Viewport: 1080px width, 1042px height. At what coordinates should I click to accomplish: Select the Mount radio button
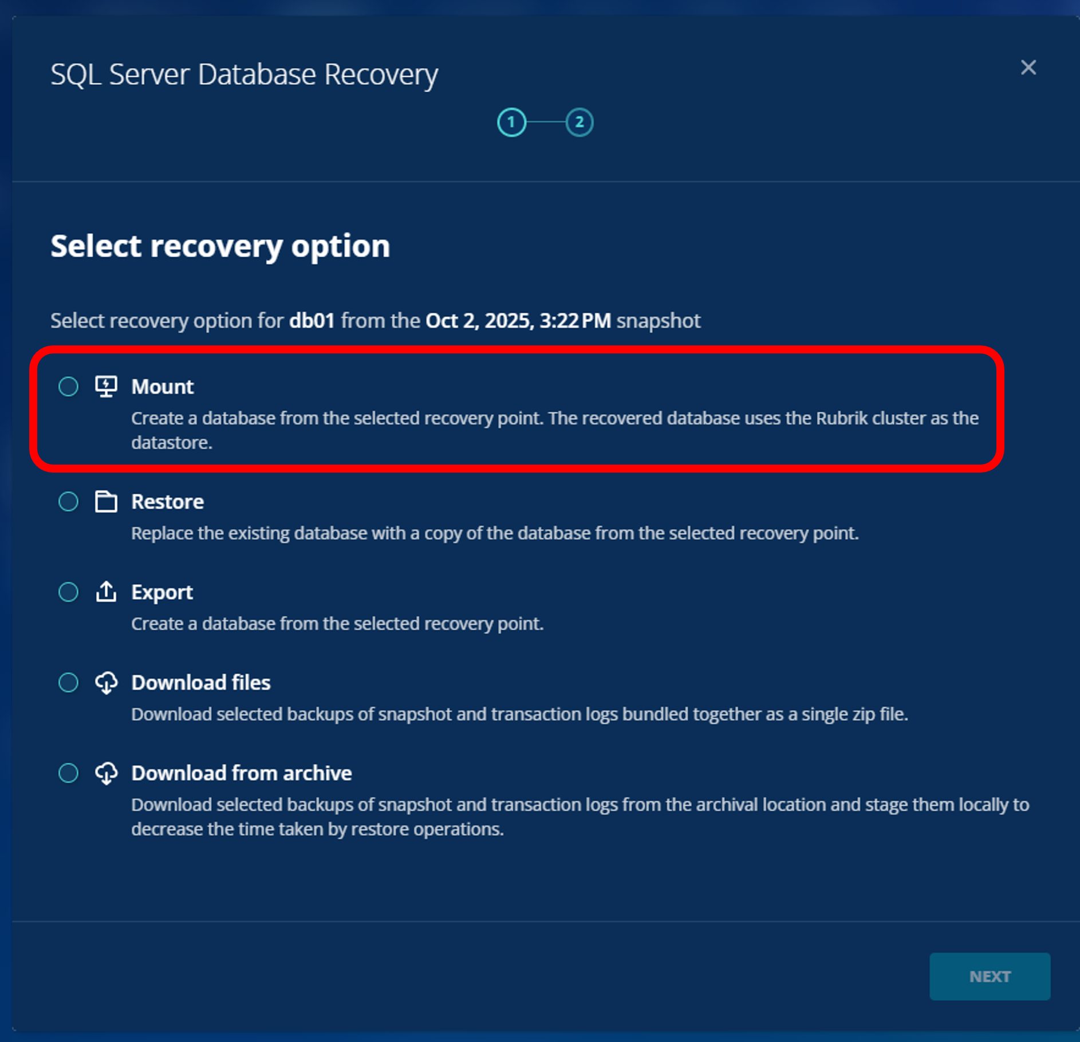[69, 387]
